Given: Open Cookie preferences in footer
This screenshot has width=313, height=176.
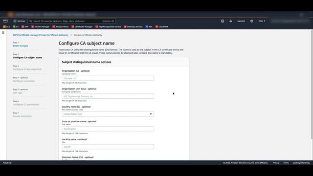Looking at the screenshot, I should point(301,163).
